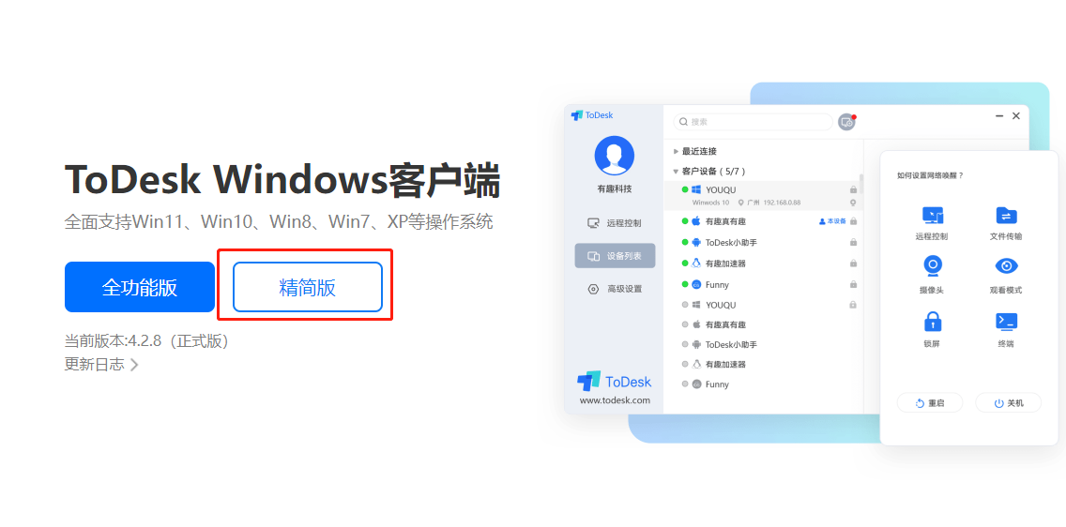Select the online Funny device entry
Image resolution: width=1066 pixels, height=527 pixels.
[760, 284]
